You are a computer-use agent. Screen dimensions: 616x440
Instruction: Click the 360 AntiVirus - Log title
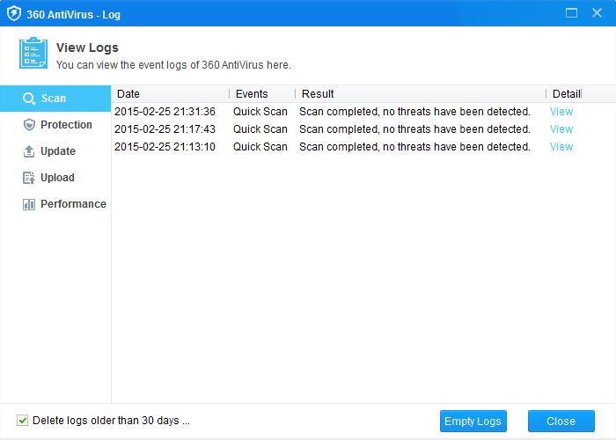(73, 15)
